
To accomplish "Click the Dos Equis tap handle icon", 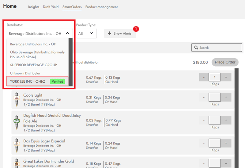I will click(x=16, y=145).
